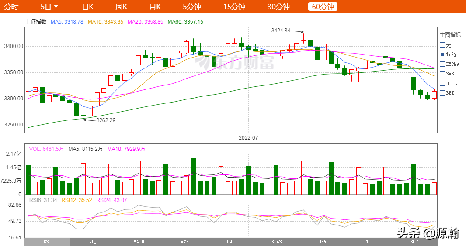Click the volume MA5: 8115.2万 readout
466x246 pixels.
click(86, 149)
